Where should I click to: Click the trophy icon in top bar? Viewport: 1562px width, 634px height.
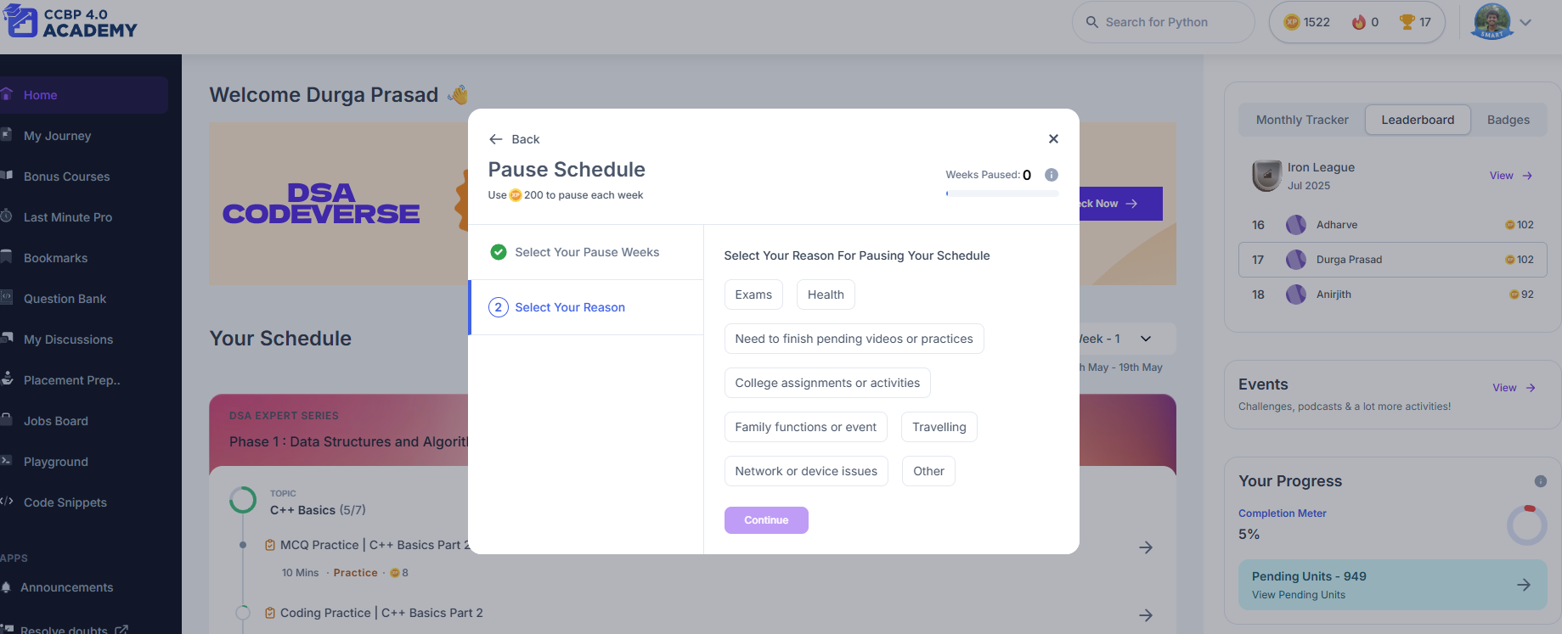point(1407,22)
